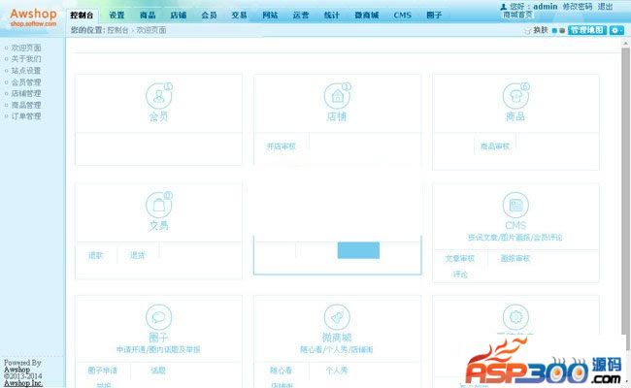This screenshot has height=388, width=631.
Task: Open the 设置 top menu
Action: point(116,16)
